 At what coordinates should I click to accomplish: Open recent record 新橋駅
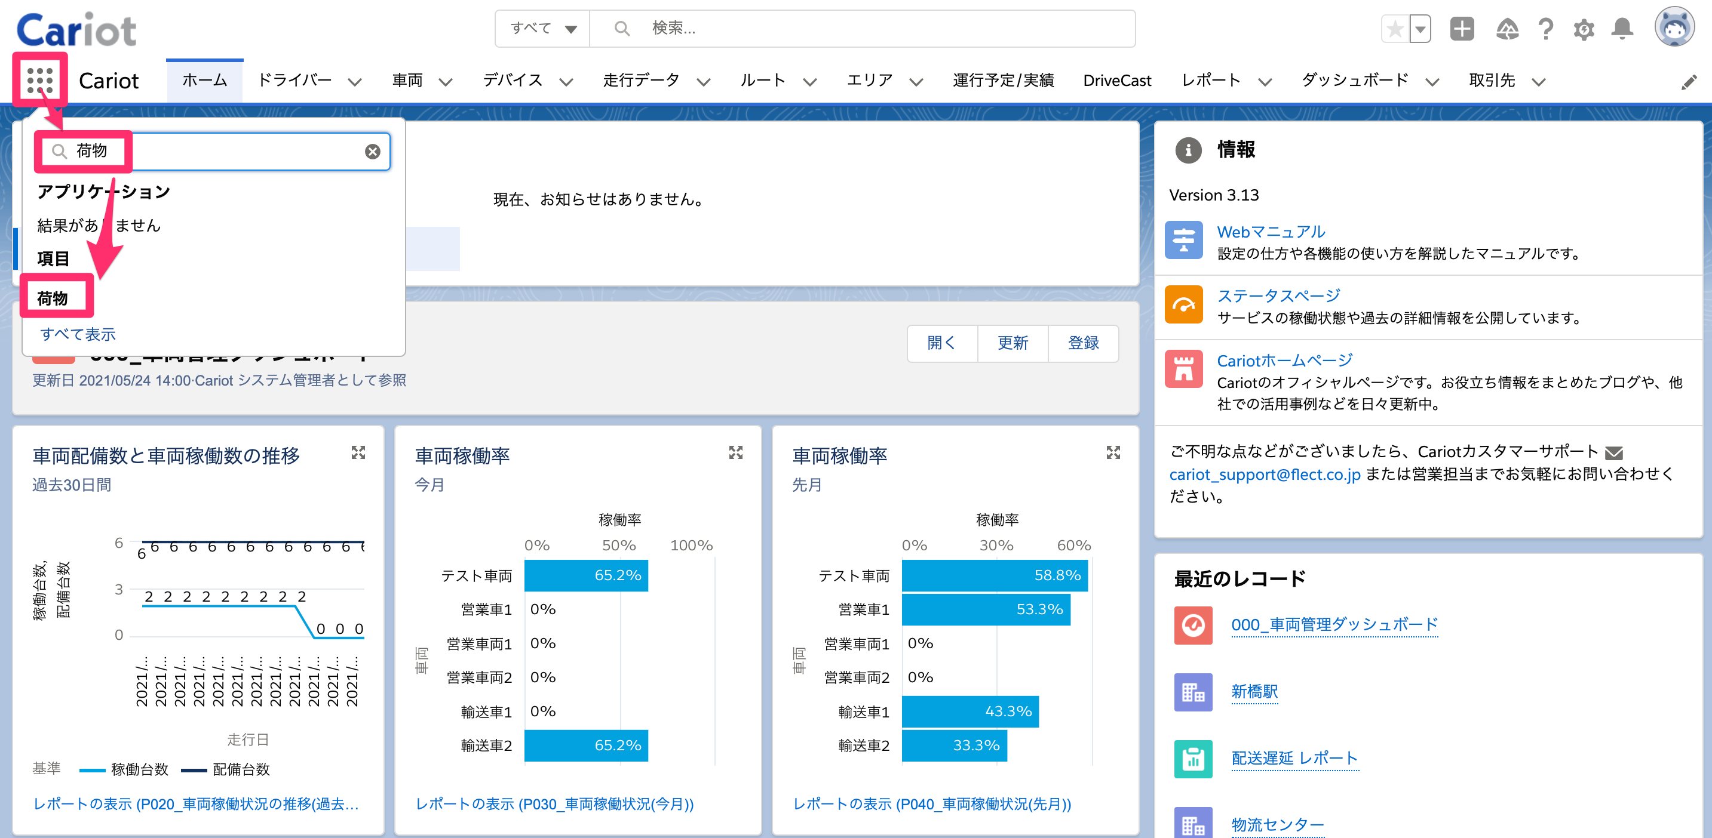click(x=1255, y=692)
